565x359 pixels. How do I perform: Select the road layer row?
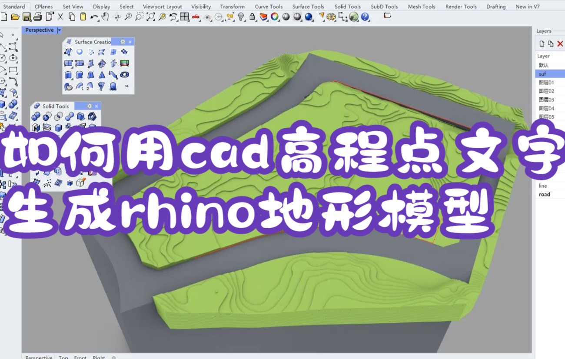pyautogui.click(x=550, y=194)
